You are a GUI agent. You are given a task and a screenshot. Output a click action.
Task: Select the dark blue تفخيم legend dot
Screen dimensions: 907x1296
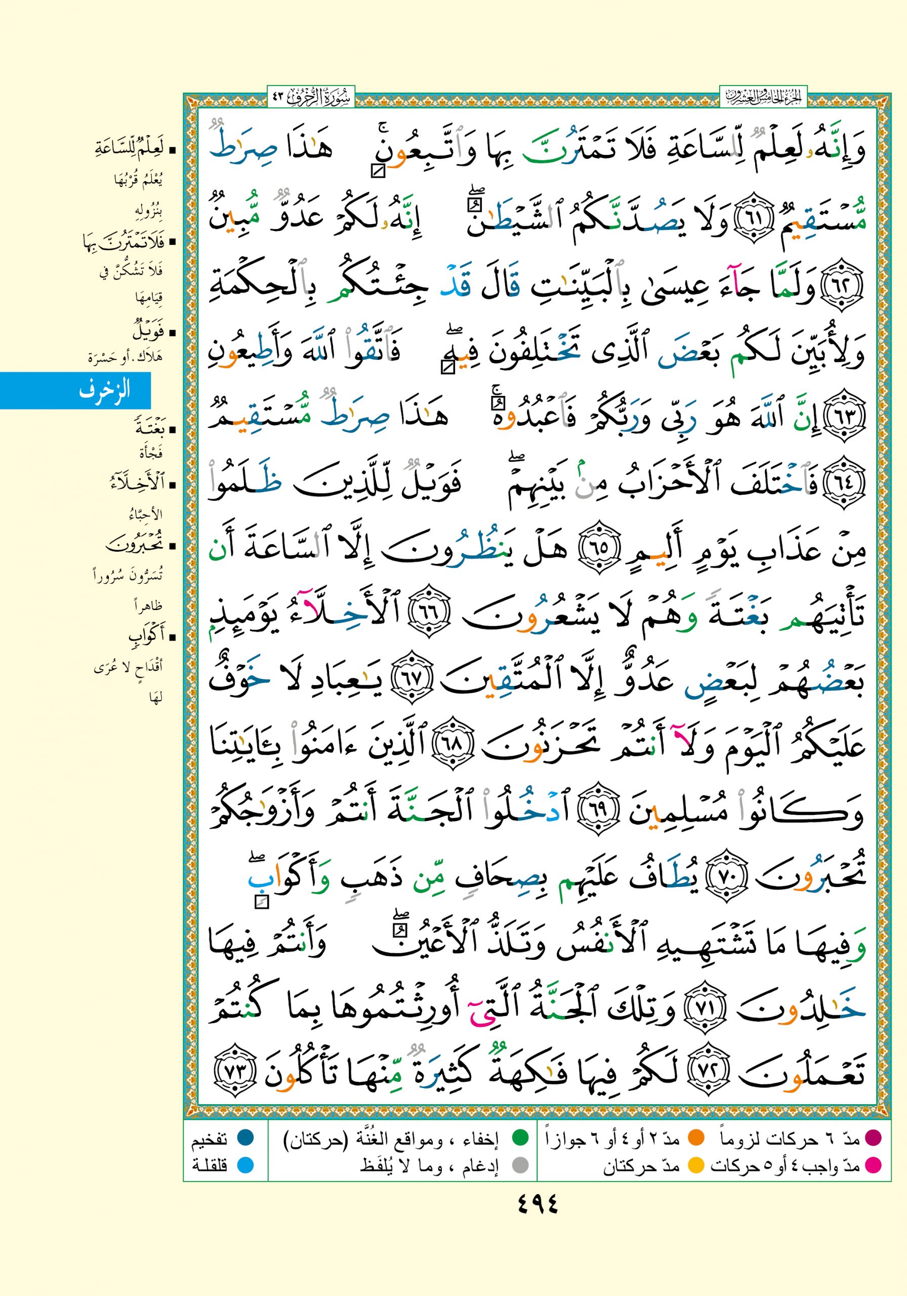[x=246, y=1139]
